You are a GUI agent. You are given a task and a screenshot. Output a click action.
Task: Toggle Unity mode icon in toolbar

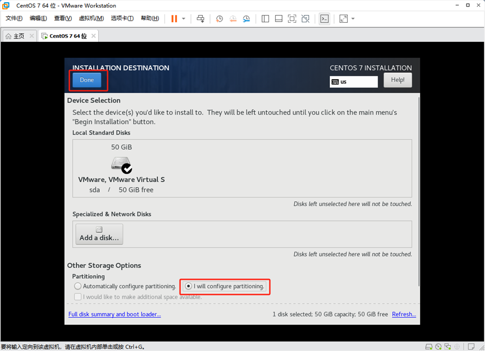coord(305,18)
